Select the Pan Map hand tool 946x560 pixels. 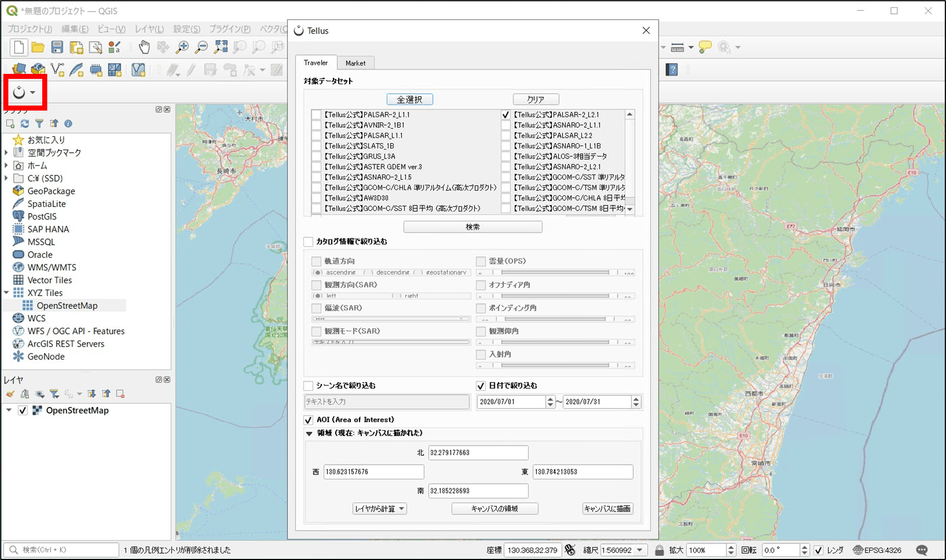coord(144,47)
